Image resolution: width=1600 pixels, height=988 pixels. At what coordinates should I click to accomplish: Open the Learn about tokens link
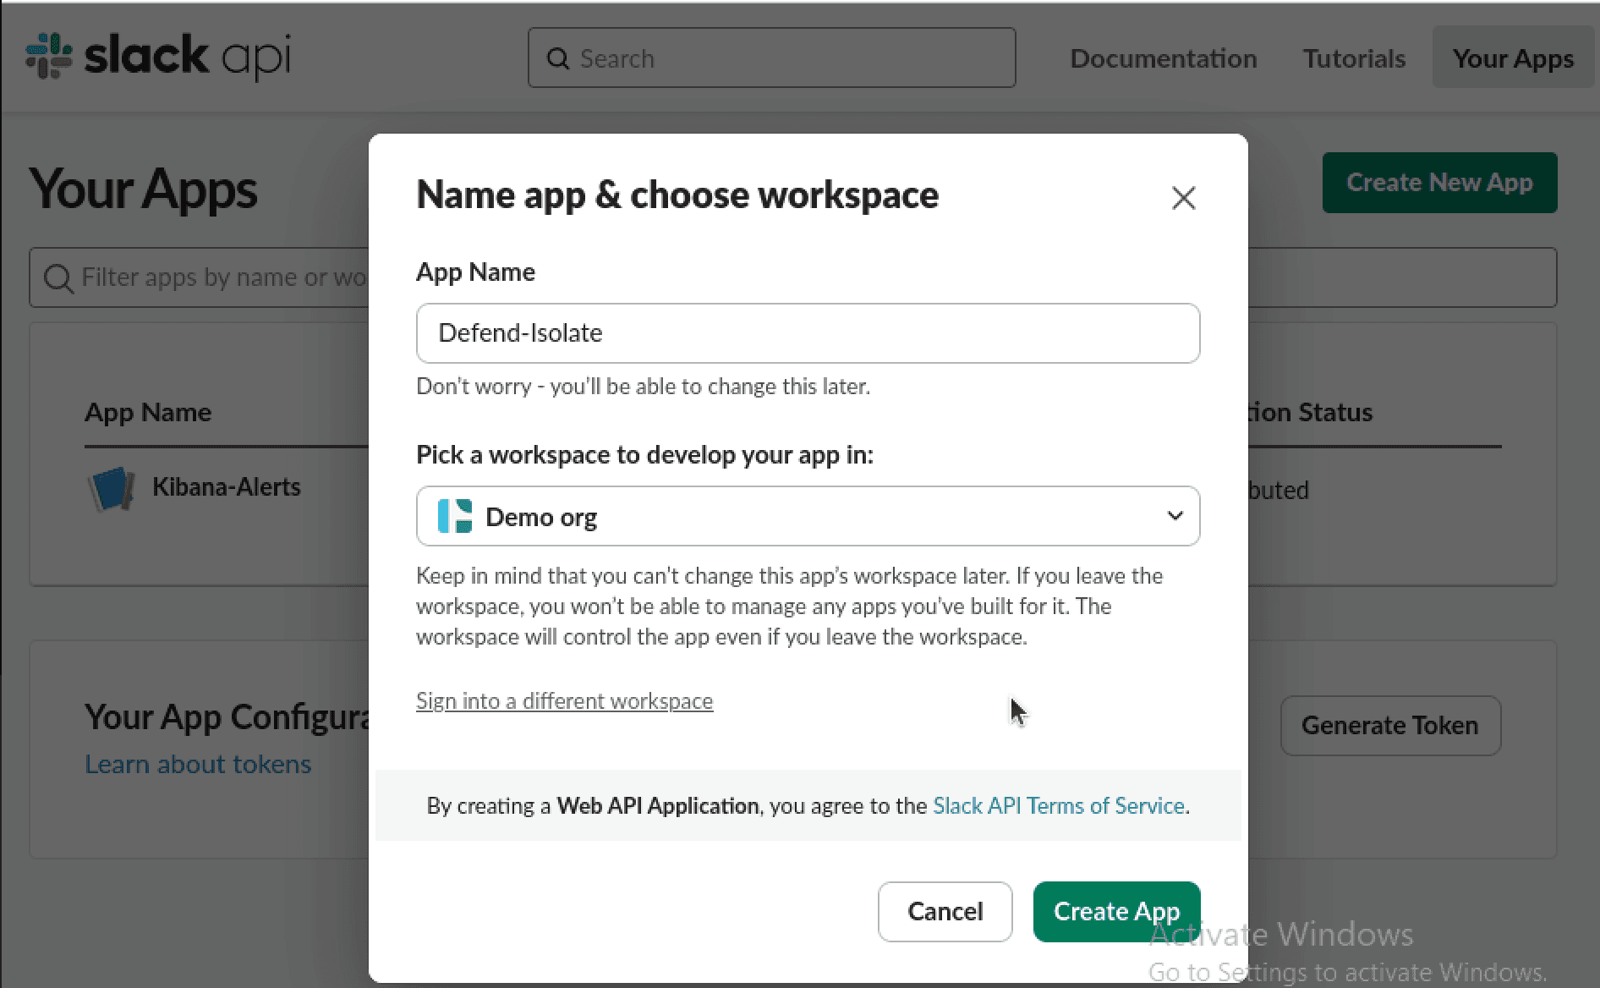click(x=198, y=764)
